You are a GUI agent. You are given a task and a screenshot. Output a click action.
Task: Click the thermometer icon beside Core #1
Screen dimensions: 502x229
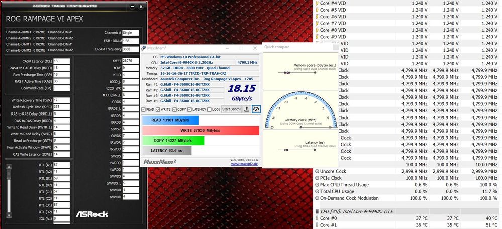coord(317,225)
